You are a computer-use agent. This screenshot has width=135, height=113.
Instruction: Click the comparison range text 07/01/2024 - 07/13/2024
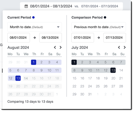[100, 6]
